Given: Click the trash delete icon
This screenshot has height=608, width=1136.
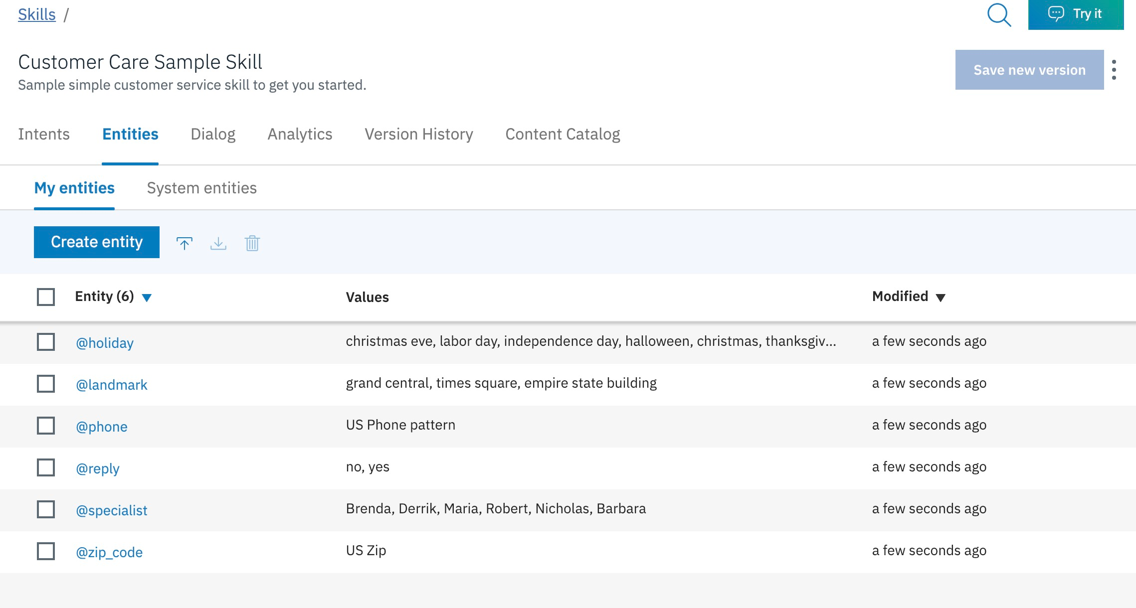Looking at the screenshot, I should pyautogui.click(x=252, y=243).
